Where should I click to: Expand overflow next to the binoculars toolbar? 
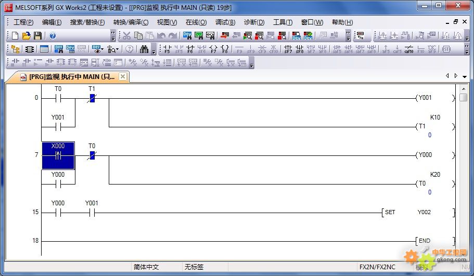pyautogui.click(x=154, y=49)
